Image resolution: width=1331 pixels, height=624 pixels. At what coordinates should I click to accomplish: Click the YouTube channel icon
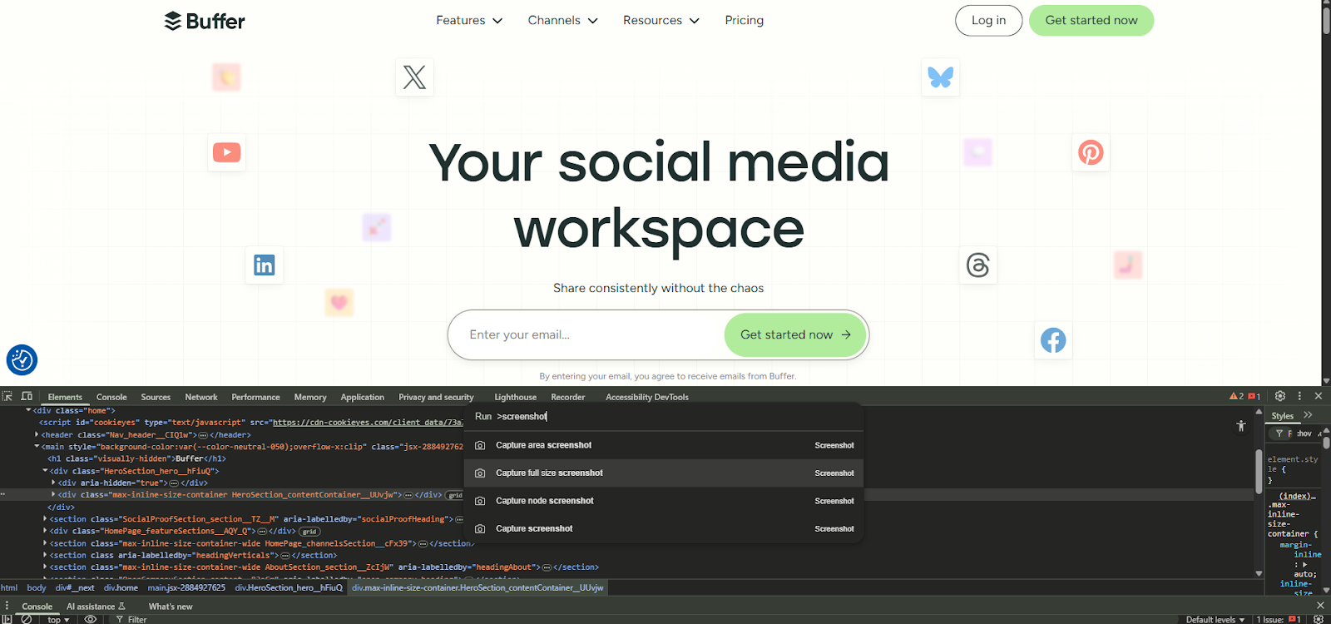226,153
